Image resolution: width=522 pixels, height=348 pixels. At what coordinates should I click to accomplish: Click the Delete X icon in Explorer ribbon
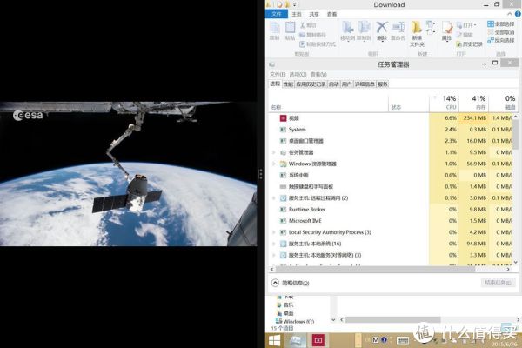pyautogui.click(x=382, y=27)
